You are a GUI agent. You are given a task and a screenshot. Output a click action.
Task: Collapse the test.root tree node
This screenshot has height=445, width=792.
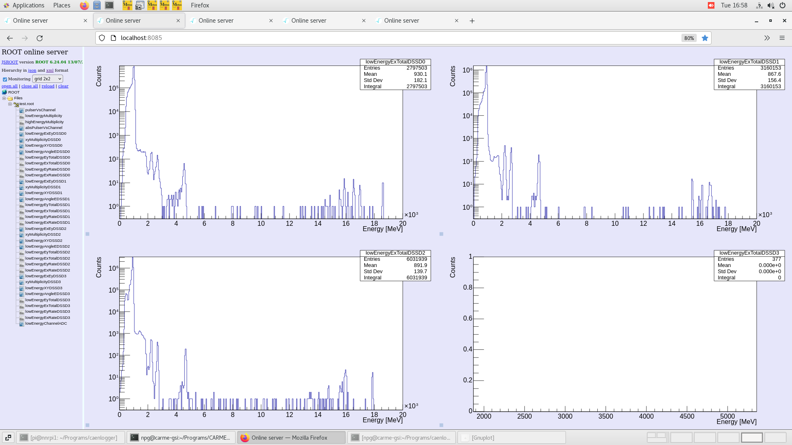pyautogui.click(x=10, y=104)
